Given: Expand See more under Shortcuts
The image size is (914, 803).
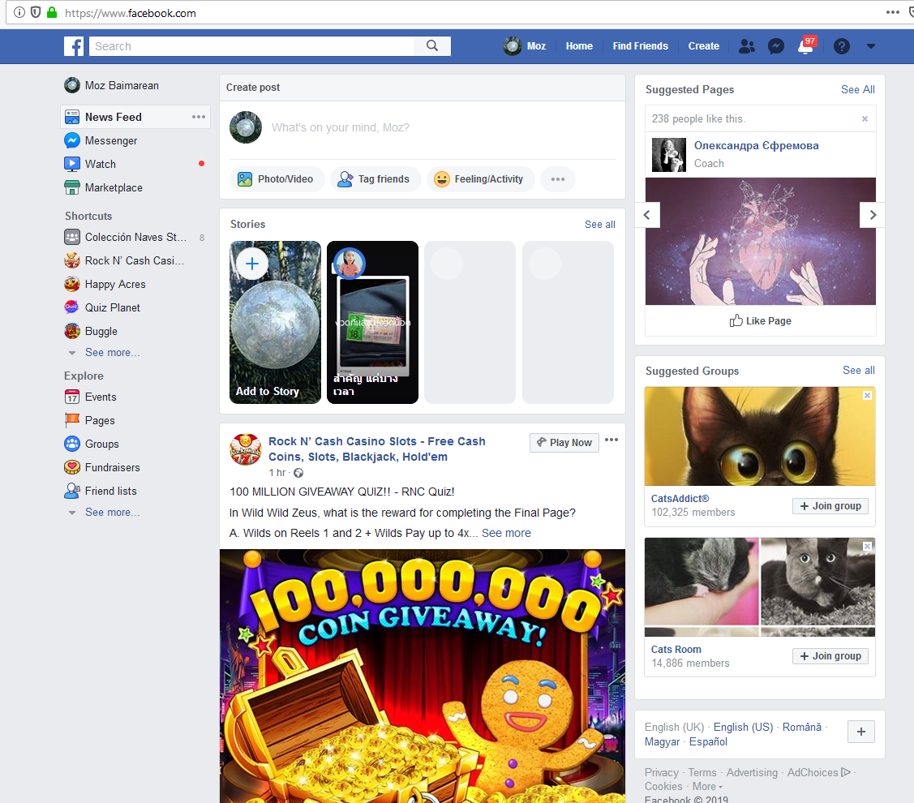Looking at the screenshot, I should click(x=112, y=352).
